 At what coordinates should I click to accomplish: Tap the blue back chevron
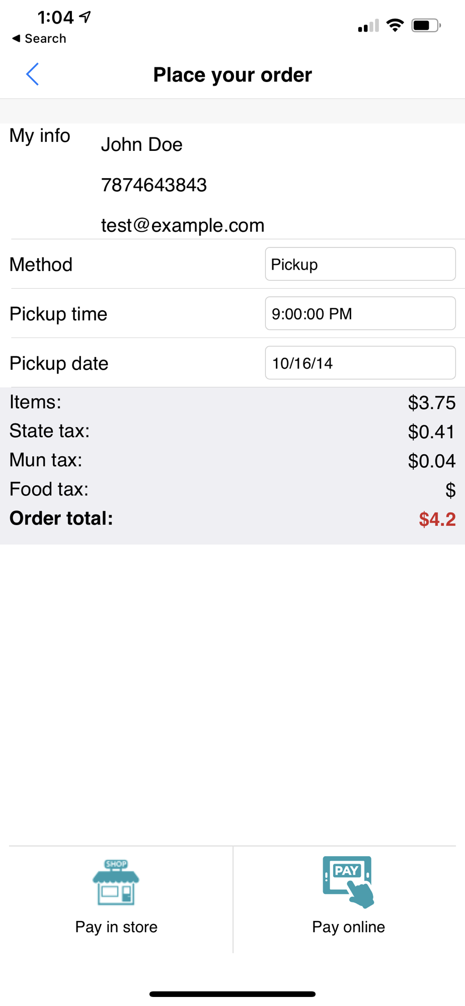tap(32, 74)
